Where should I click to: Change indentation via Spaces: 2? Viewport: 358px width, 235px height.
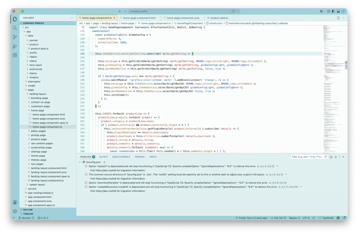(x=294, y=218)
